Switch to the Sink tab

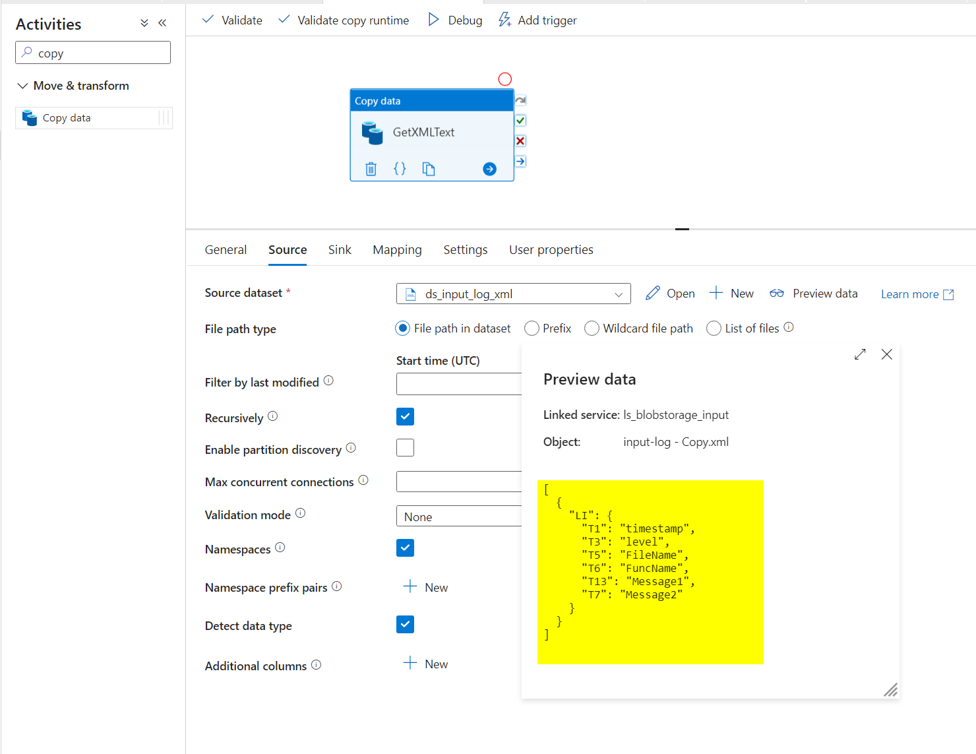[340, 249]
